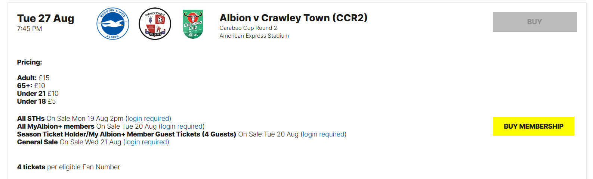Viewport: 593px width, 179px height.
Task: Follow login required link for All STHs
Action: tap(148, 119)
